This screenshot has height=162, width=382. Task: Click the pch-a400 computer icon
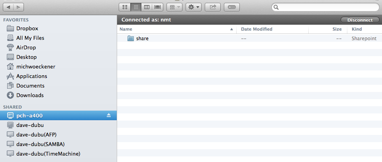tap(10, 116)
